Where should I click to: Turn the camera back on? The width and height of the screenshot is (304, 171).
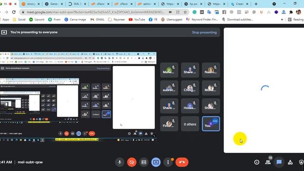tap(132, 162)
